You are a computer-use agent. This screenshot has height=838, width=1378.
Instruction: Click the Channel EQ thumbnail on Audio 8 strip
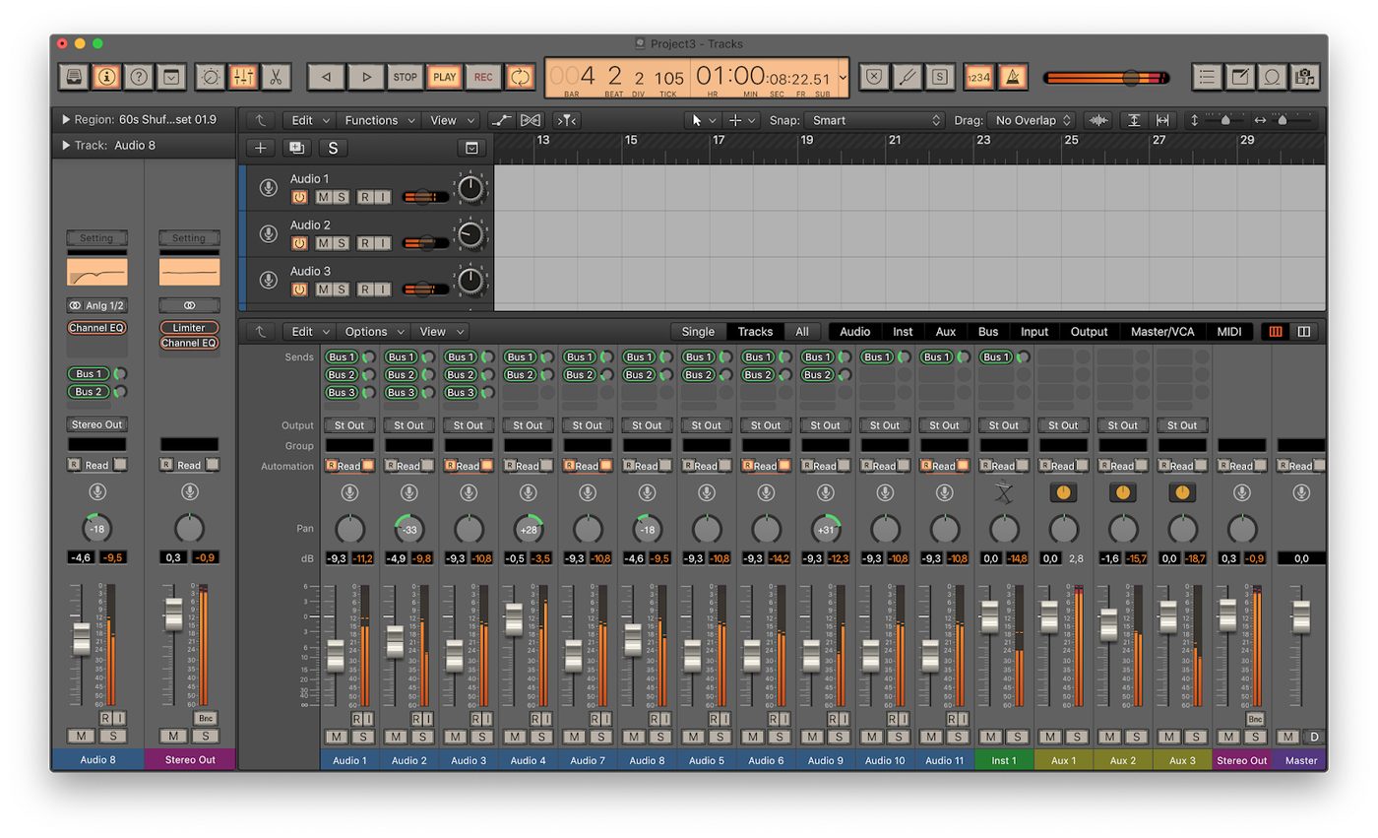point(96,272)
